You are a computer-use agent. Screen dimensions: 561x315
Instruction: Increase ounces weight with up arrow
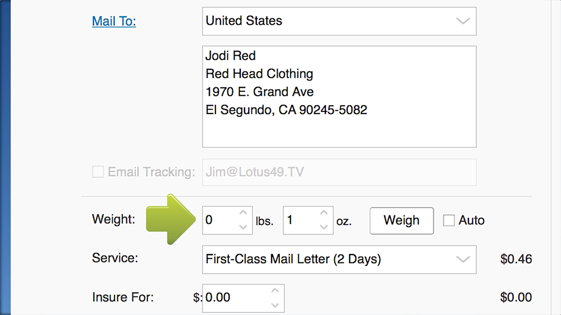pos(324,213)
